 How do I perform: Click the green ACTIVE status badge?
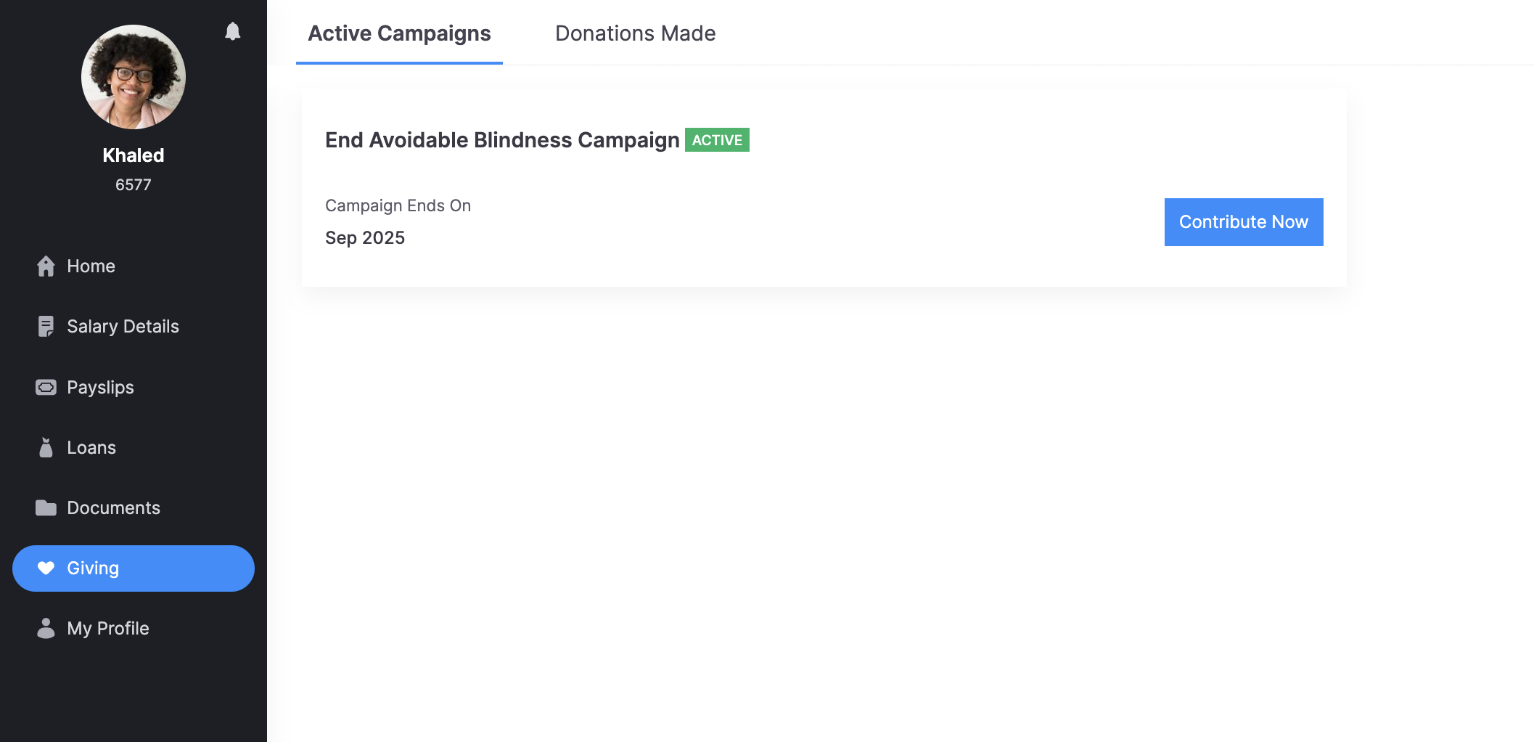click(717, 140)
